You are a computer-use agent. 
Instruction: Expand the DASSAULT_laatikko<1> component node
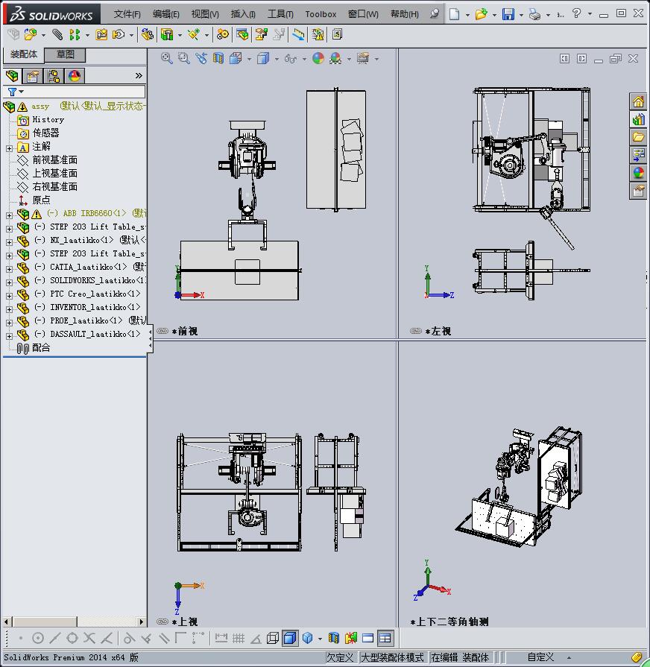(x=10, y=336)
